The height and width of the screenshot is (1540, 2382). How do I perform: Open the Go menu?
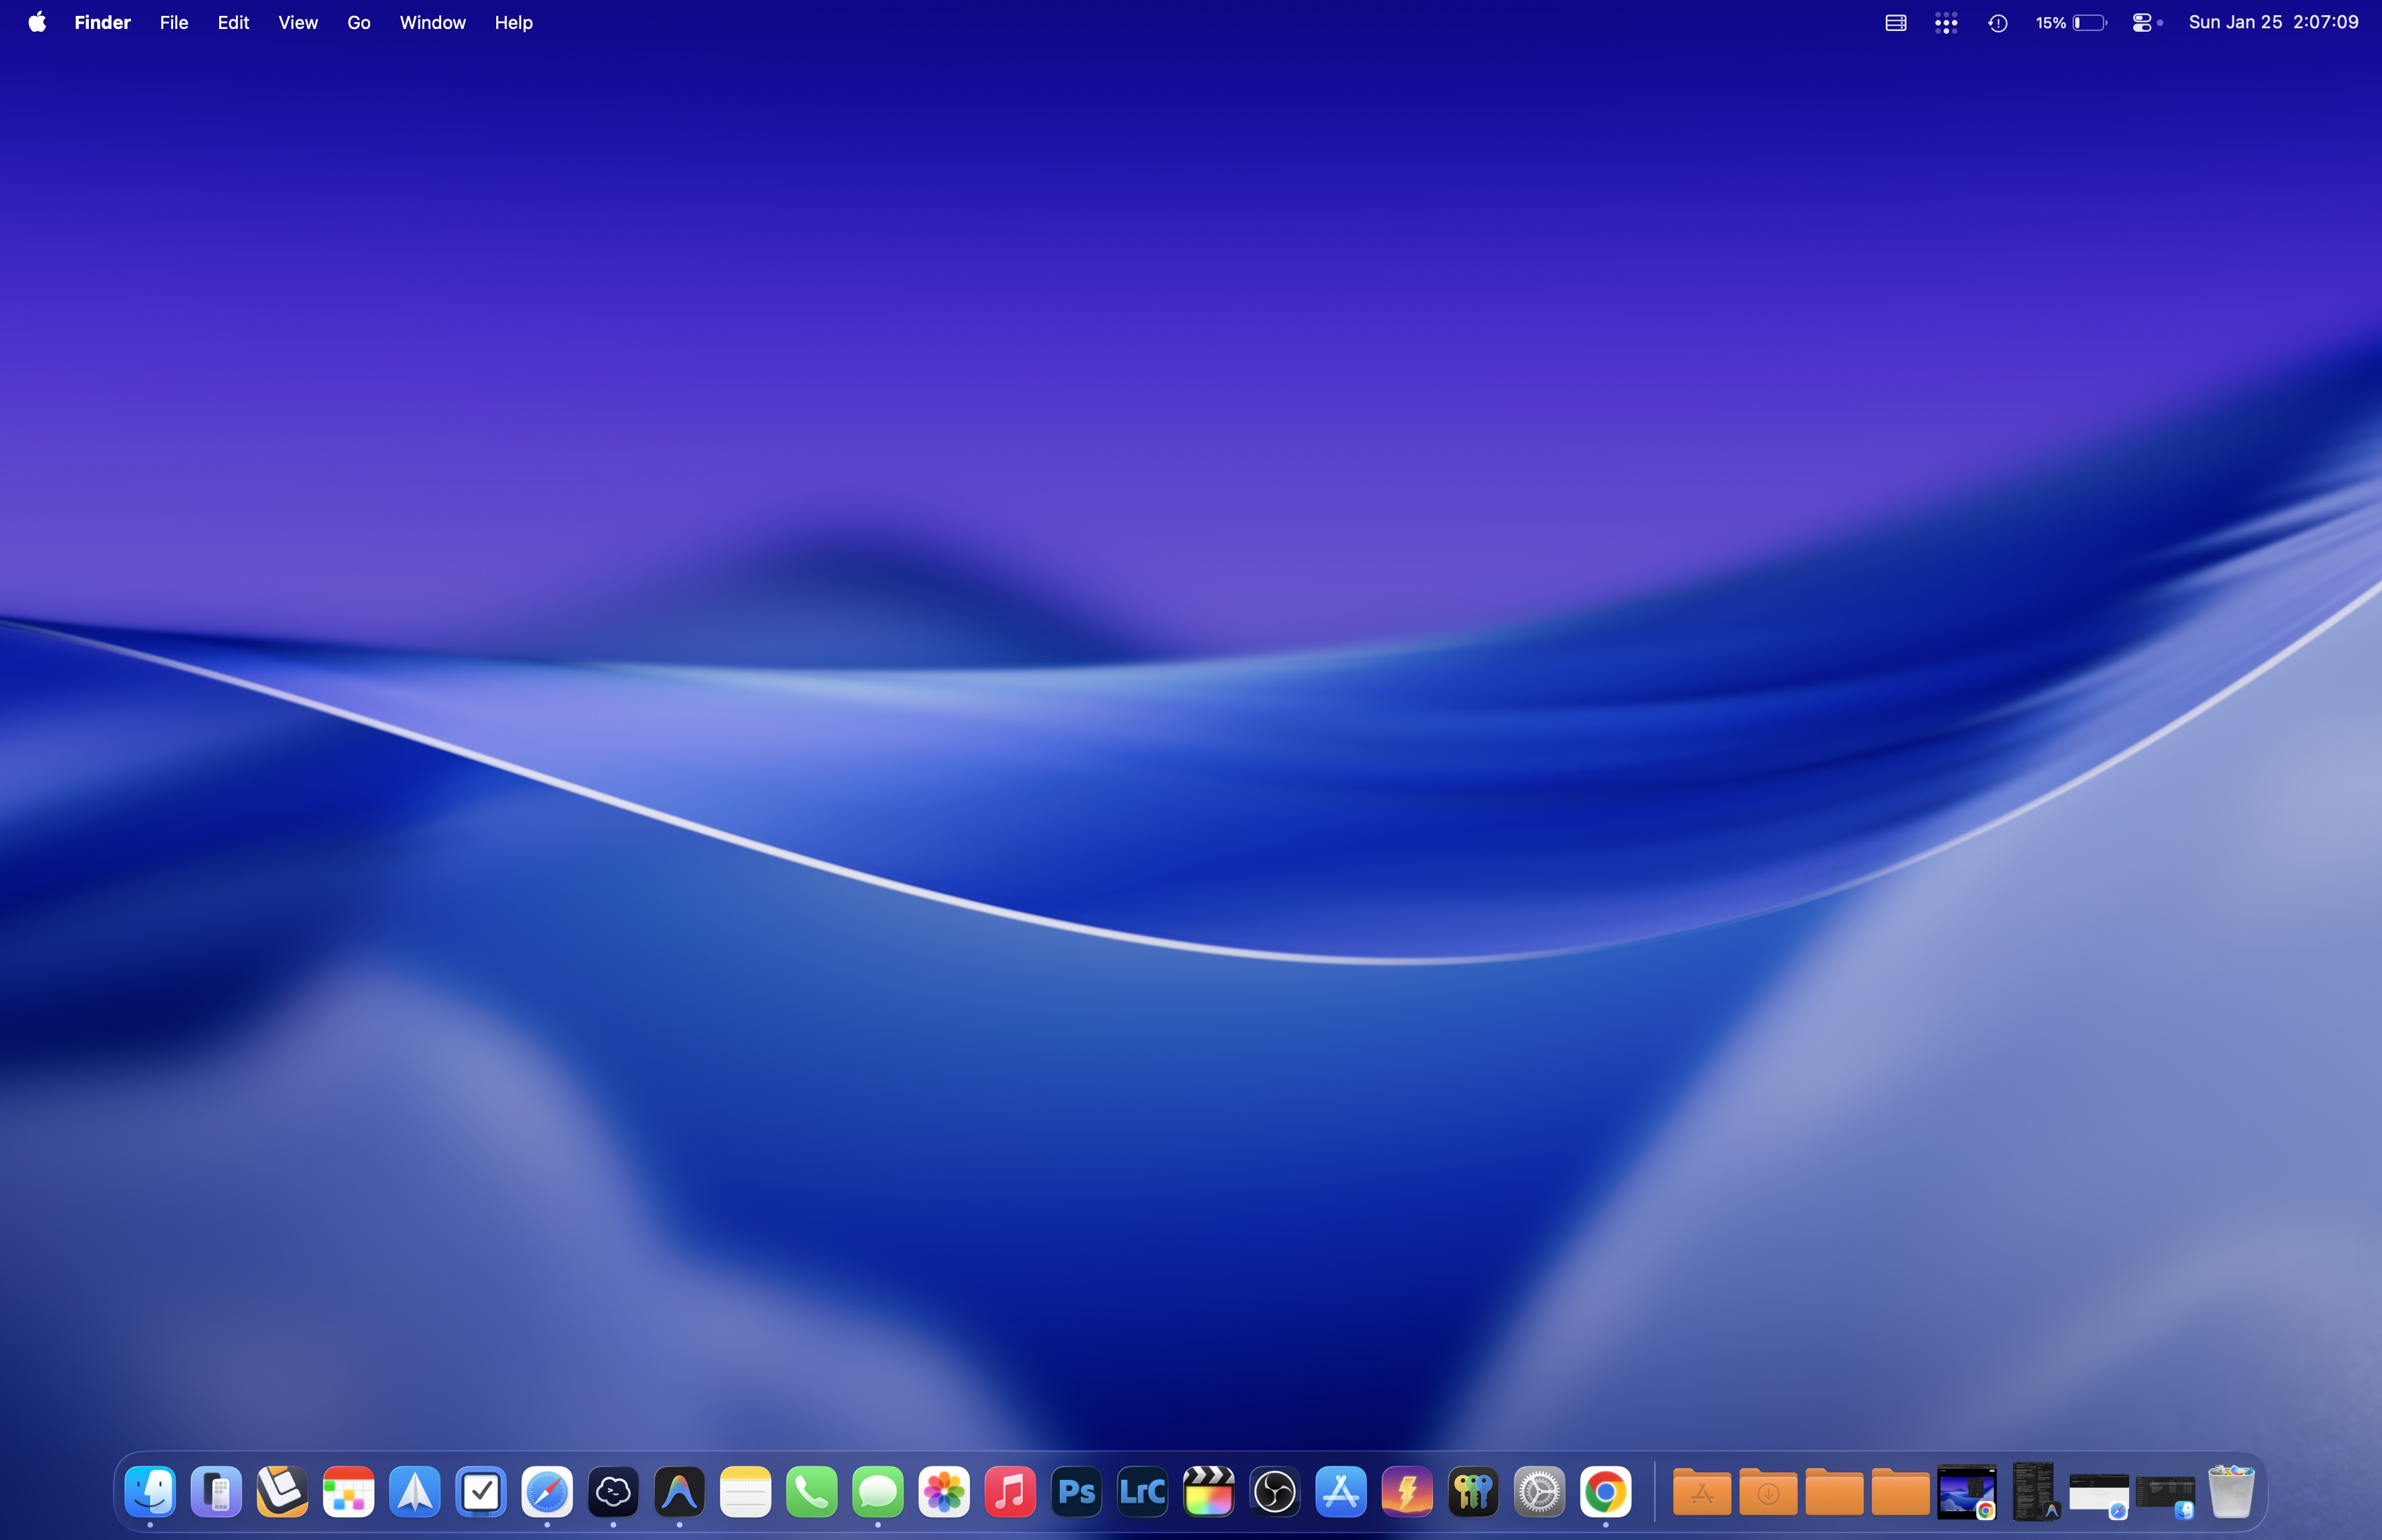(358, 21)
